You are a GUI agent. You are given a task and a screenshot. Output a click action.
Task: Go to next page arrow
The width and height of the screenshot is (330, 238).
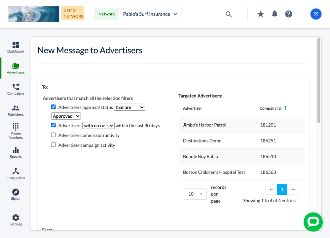point(293,189)
